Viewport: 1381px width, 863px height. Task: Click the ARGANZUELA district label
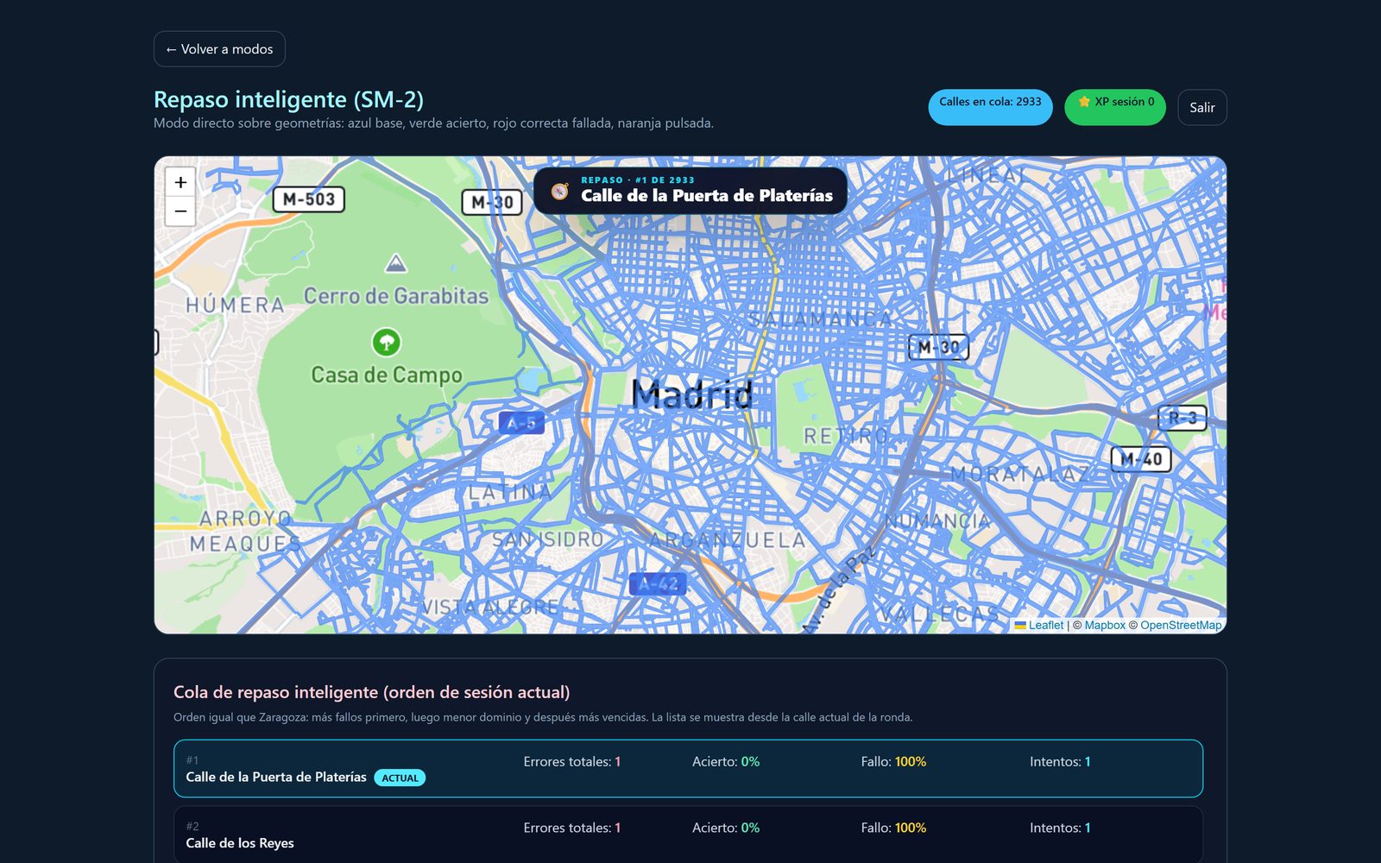coord(727,540)
